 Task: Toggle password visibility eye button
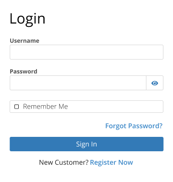coord(155,83)
